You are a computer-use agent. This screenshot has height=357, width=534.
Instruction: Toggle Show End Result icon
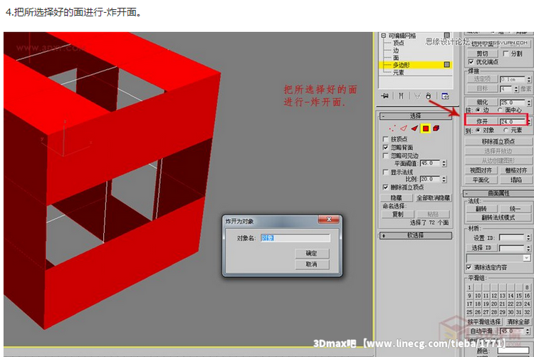point(401,95)
